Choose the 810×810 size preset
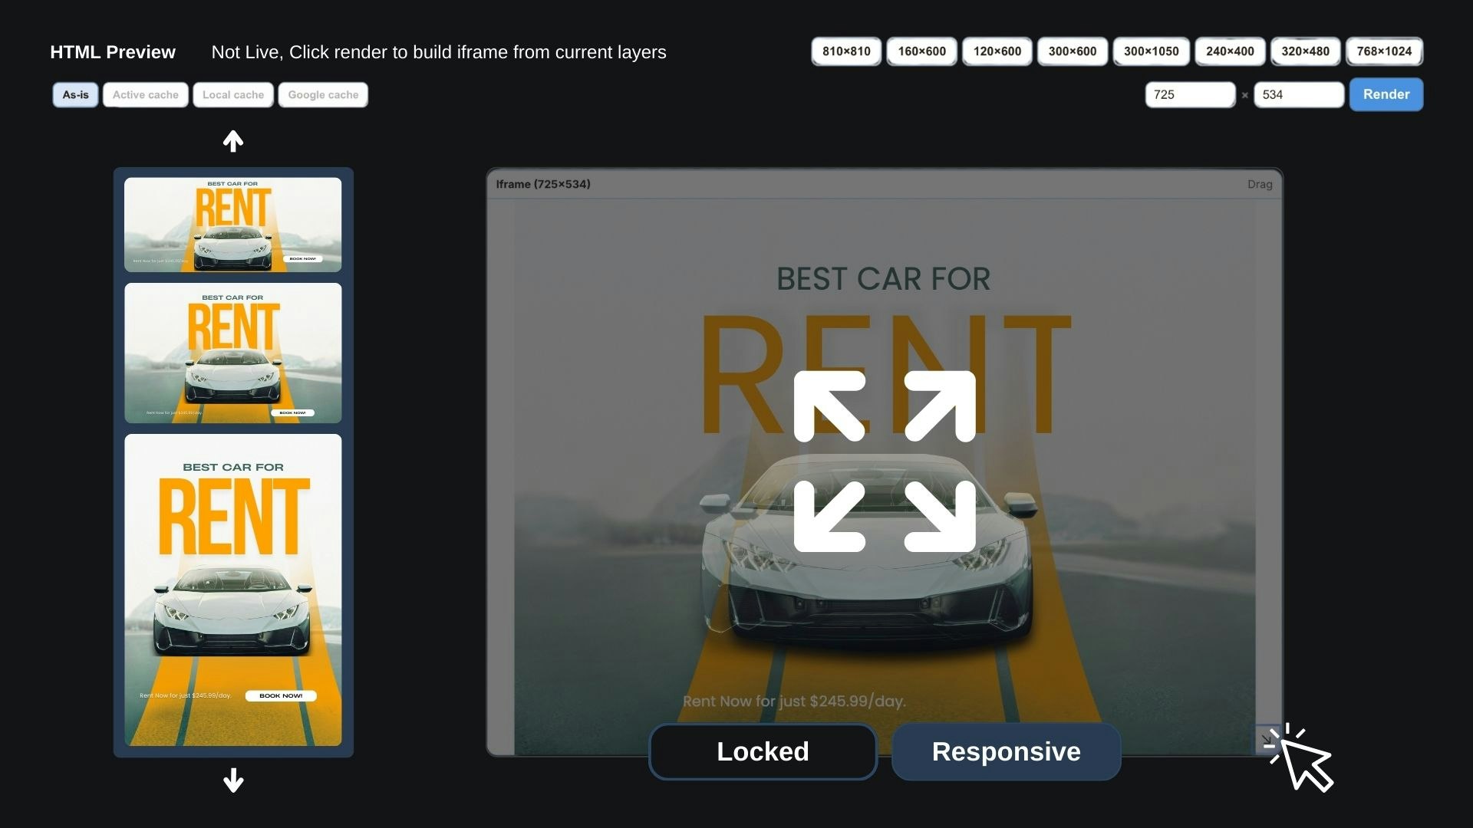This screenshot has height=828, width=1473. click(x=846, y=51)
